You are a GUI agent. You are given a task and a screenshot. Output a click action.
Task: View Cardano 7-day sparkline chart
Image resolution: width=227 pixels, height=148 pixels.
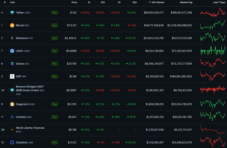[x=213, y=117]
